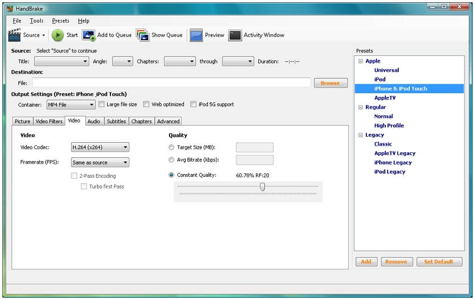The image size is (474, 300).
Task: Click the Browse button
Action: 331,83
